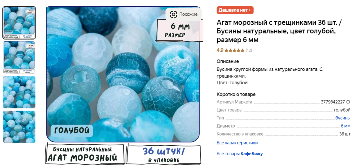Click the Коротко о товаре heading
Viewport: 357px width, 168px height.
(236, 94)
